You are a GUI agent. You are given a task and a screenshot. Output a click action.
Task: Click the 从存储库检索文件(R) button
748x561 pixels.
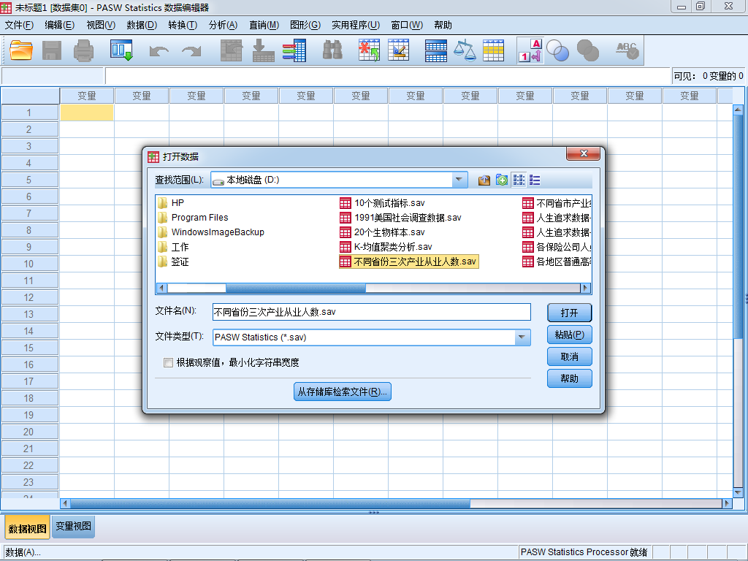point(343,392)
